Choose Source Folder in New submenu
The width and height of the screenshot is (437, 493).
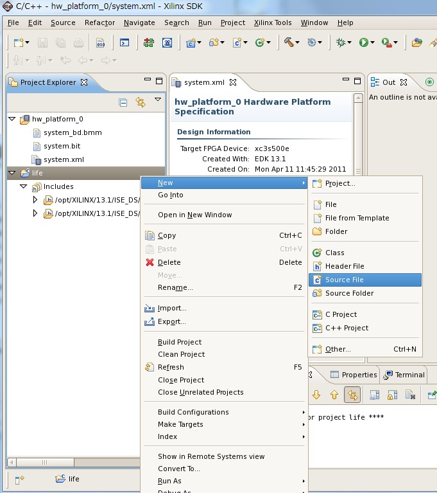(365, 293)
